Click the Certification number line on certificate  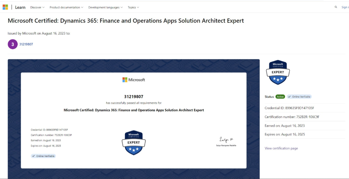coord(51,135)
